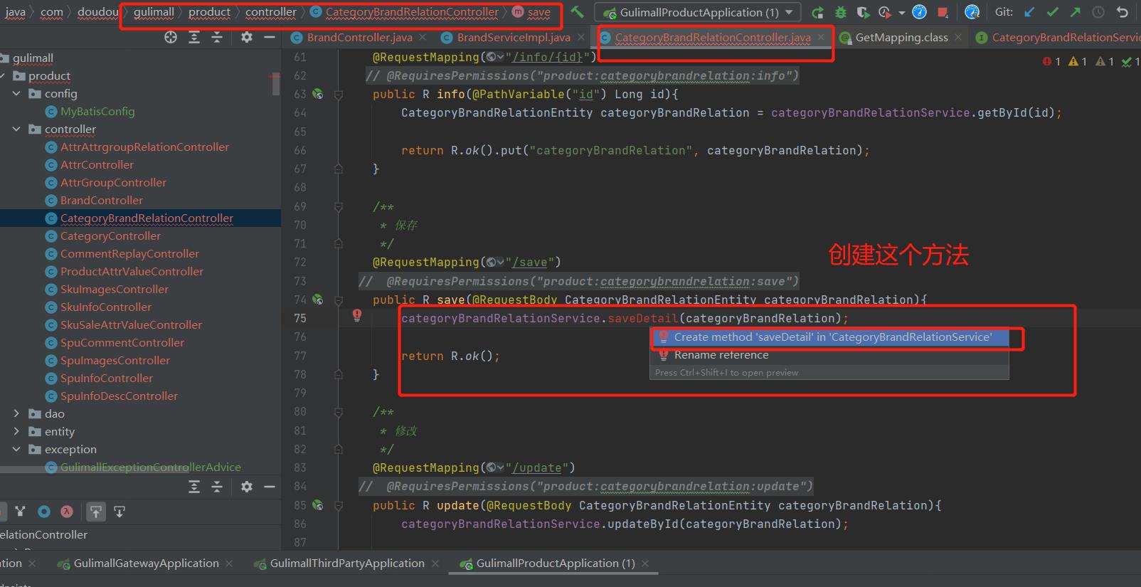Toggle the show inherited members icon
The width and height of the screenshot is (1141, 587).
coord(20,512)
